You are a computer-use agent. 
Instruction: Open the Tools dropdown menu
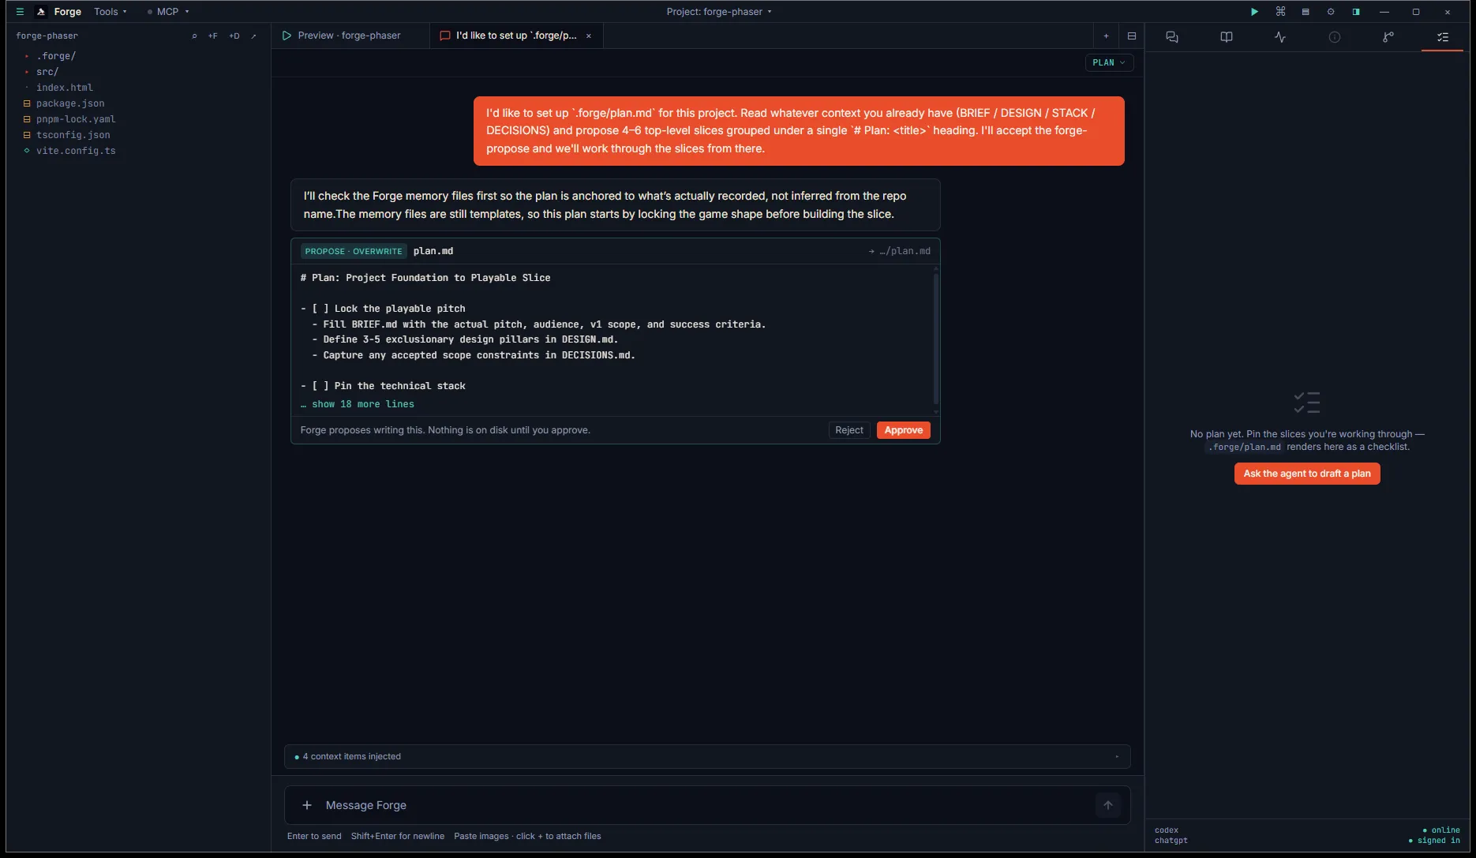110,12
